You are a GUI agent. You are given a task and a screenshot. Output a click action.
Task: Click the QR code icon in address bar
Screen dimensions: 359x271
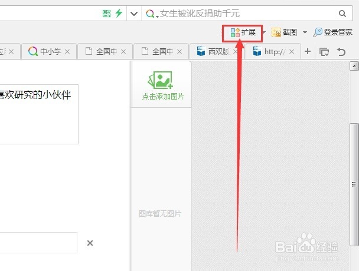(x=106, y=14)
